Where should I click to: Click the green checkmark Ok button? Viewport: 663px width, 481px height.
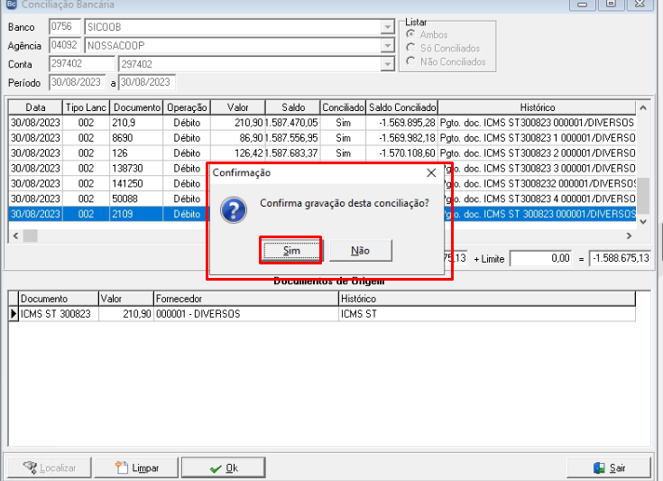[x=224, y=467]
